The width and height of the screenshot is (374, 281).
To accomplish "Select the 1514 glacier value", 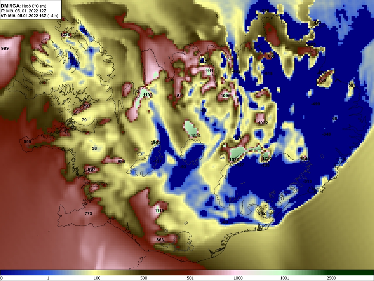I will [x=196, y=136].
